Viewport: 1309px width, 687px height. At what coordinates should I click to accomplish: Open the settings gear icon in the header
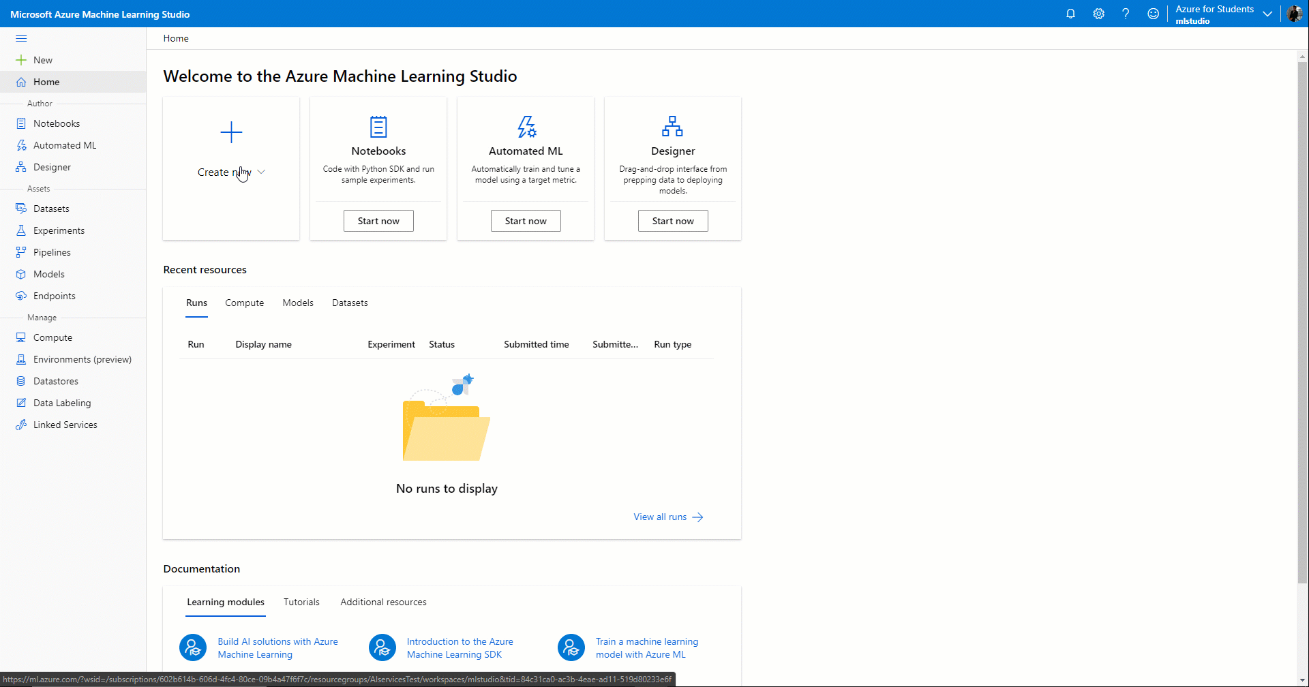point(1098,14)
